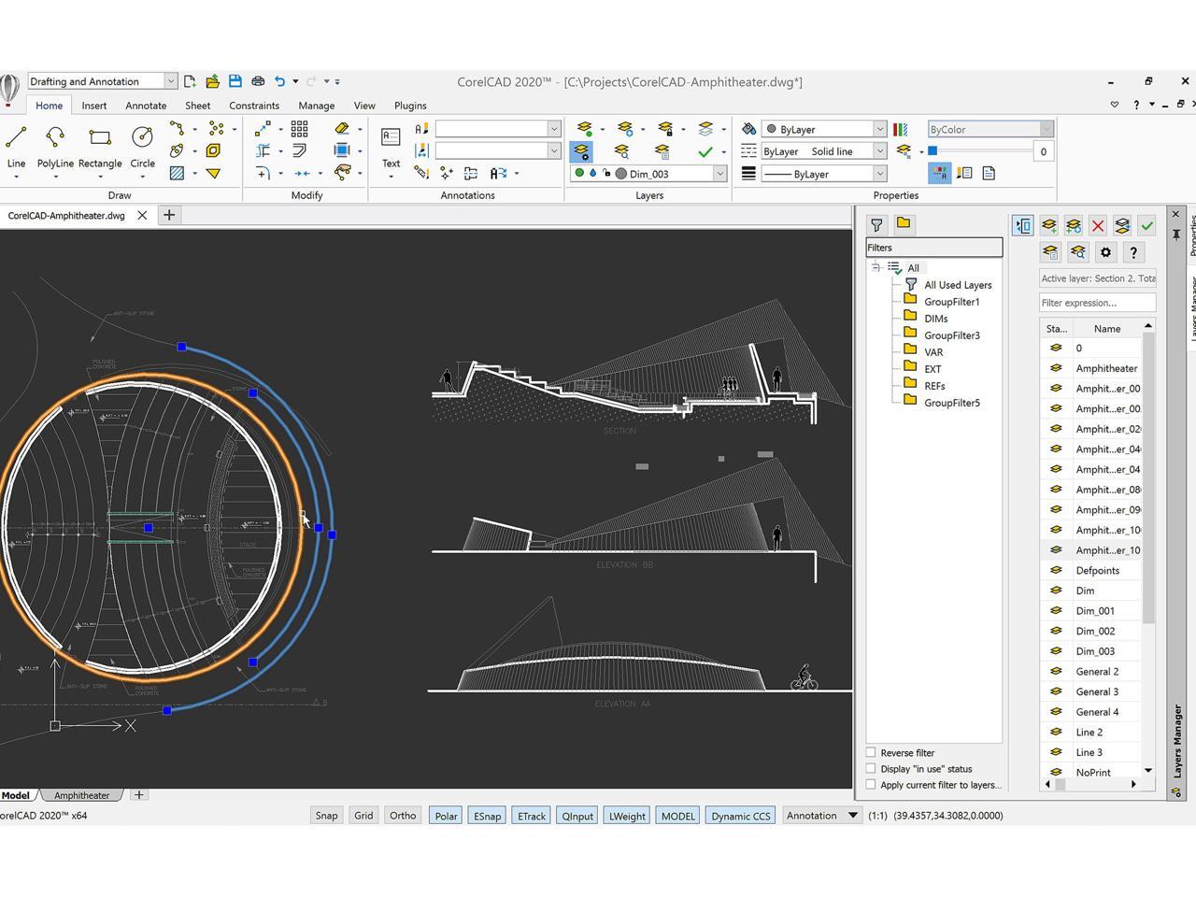Click the New Layer icon in Layers Manager panel

pos(1049,225)
